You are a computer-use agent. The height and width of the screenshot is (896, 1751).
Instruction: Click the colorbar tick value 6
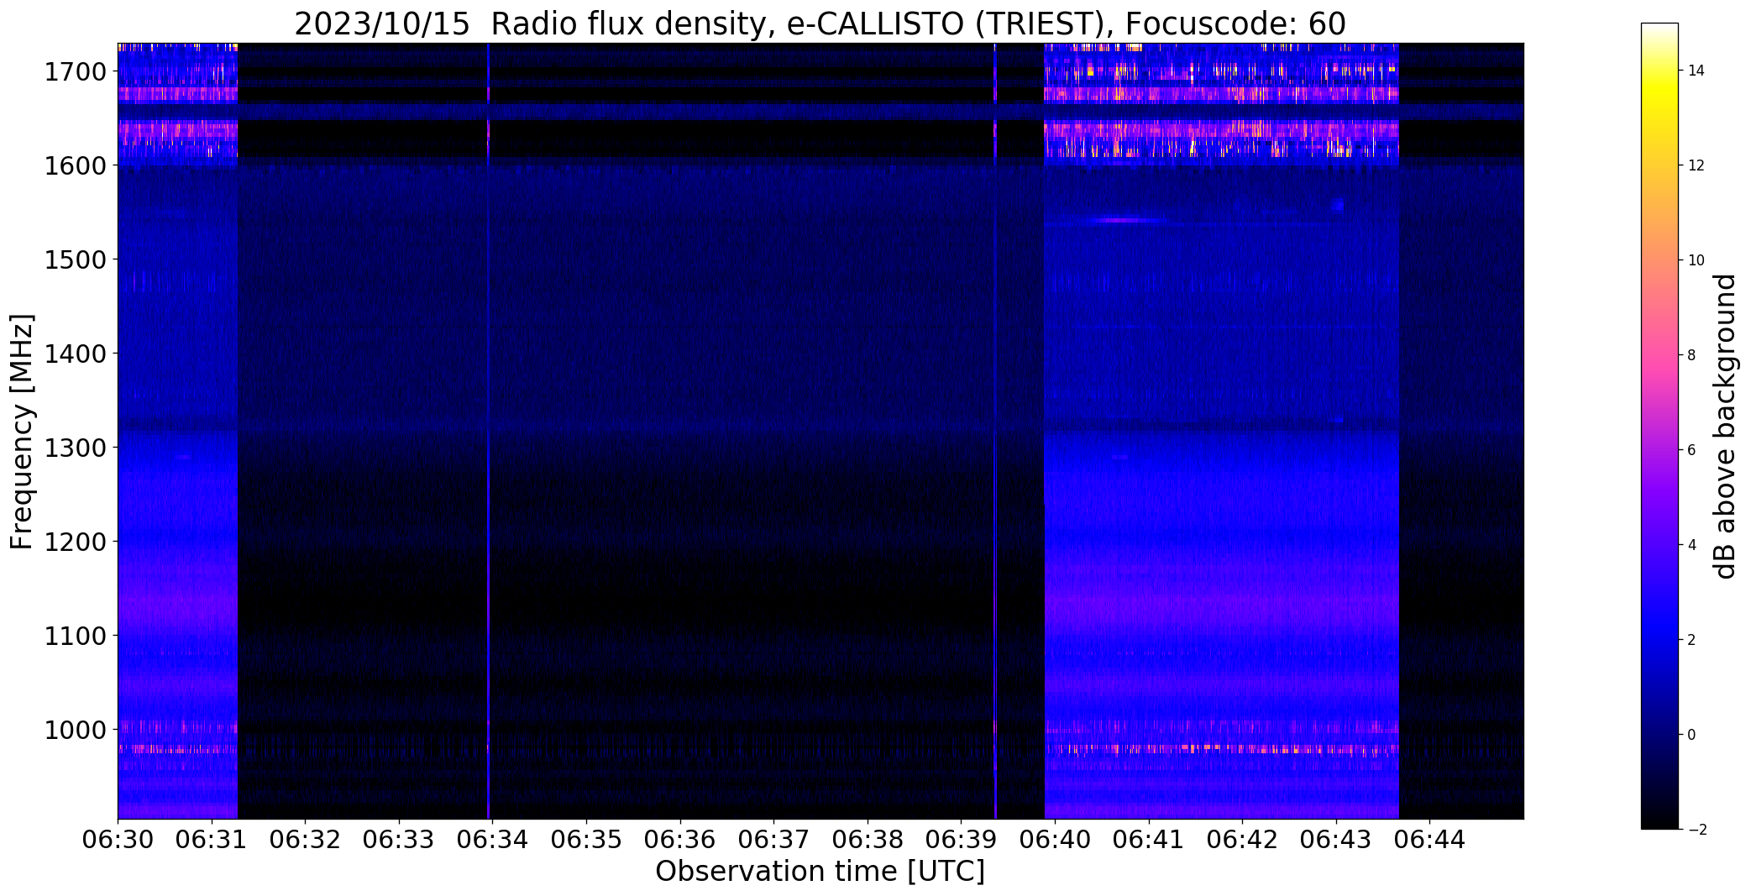(1692, 450)
